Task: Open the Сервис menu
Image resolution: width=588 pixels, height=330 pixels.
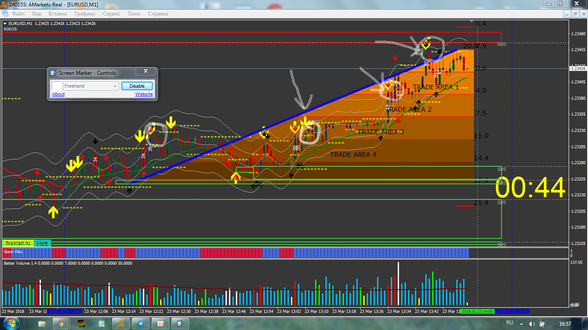Action: (x=111, y=14)
